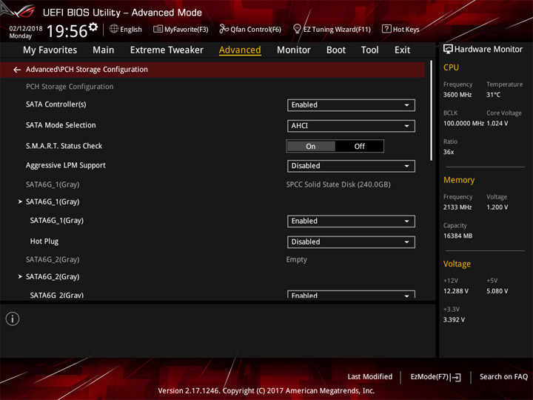Click the EzMode exit arrow icon

click(x=456, y=377)
